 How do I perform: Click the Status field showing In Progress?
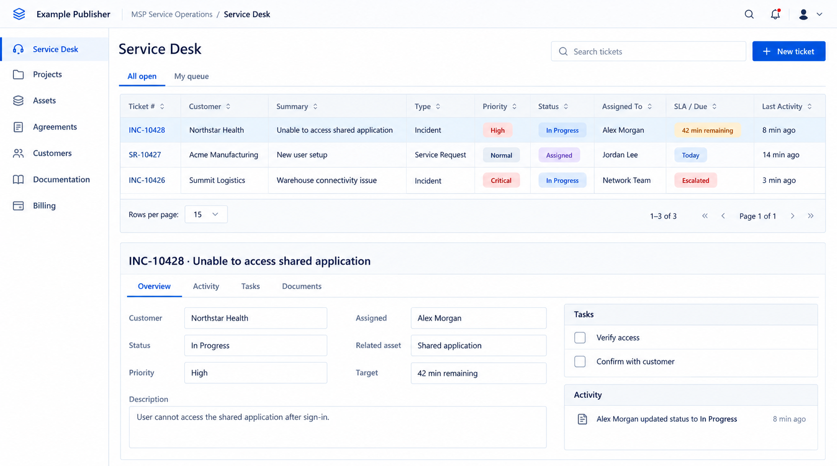[x=255, y=346]
